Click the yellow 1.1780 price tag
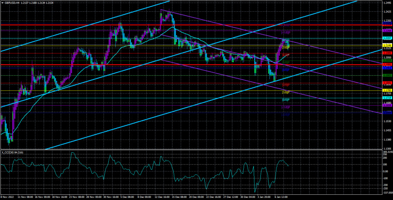 [x=387, y=90]
